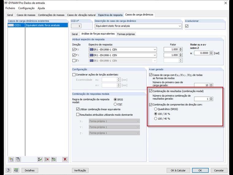
Task: Enable 'Considerar ações de torção acidentais'
Action: [x=74, y=75]
